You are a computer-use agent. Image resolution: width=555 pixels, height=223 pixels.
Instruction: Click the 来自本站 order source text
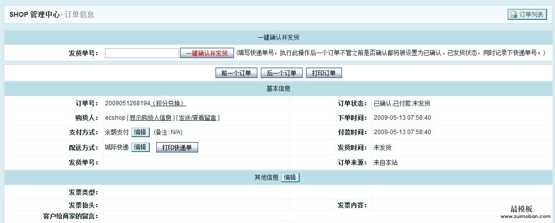(385, 162)
